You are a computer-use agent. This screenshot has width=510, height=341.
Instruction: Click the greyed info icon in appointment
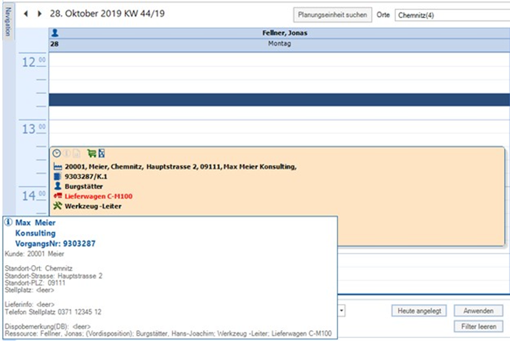click(x=66, y=154)
